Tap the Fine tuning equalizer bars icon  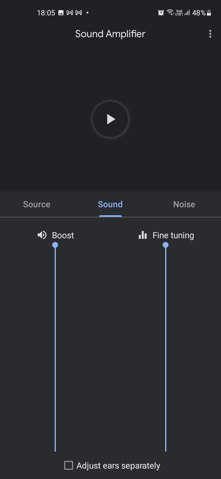tap(143, 235)
